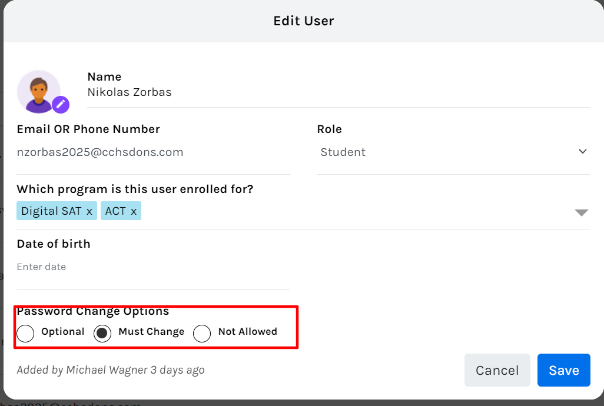The height and width of the screenshot is (406, 604).
Task: Click the program list triangle arrow
Action: (x=581, y=212)
